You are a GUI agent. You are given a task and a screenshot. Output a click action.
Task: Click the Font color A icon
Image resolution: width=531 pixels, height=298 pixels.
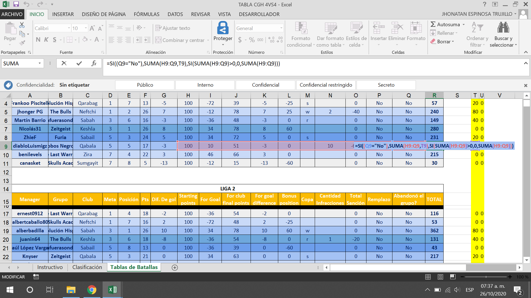[97, 40]
